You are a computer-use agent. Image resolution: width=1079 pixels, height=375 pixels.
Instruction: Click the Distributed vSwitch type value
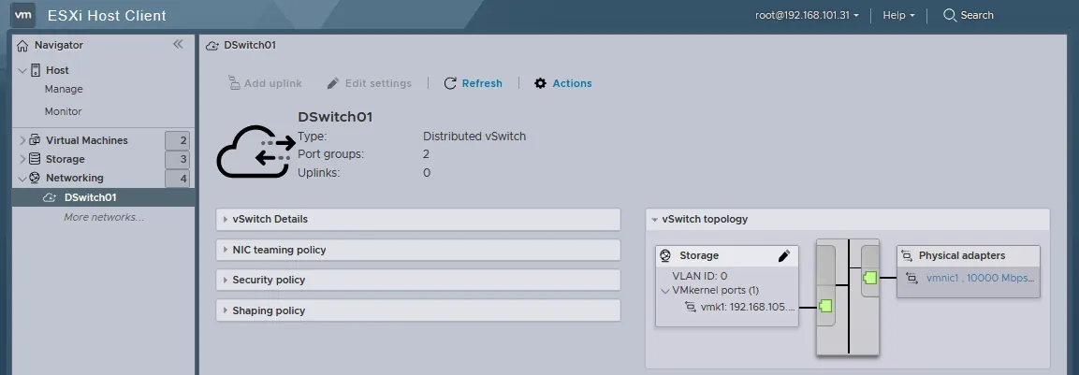tap(474, 137)
